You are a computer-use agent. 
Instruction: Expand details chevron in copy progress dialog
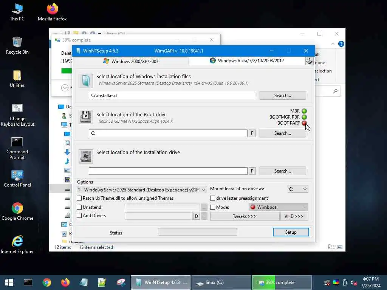[x=65, y=88]
